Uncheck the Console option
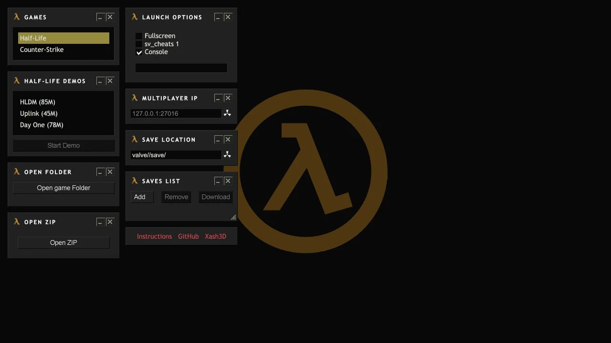 (x=139, y=52)
